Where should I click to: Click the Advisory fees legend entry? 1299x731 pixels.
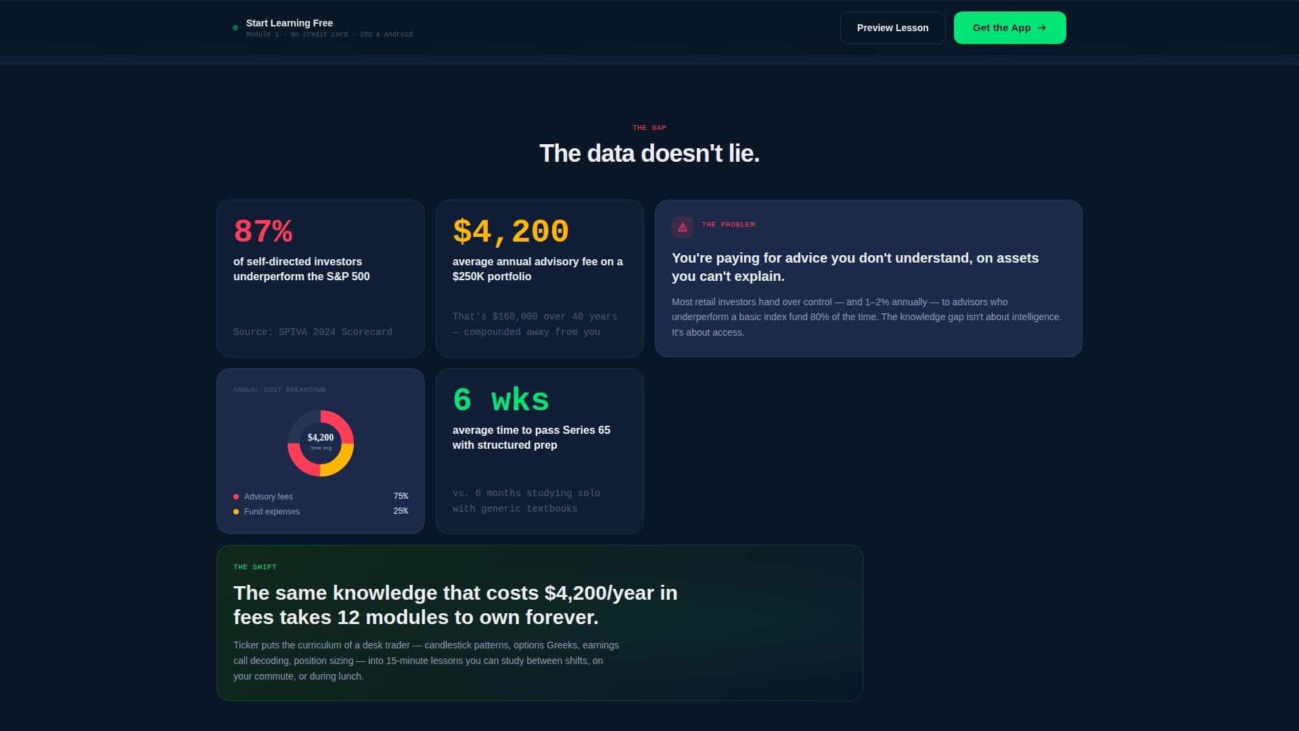pyautogui.click(x=268, y=496)
